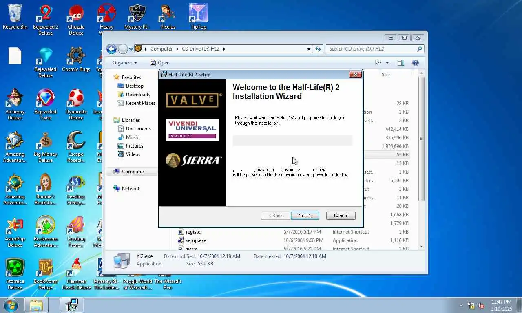Click the installation progress bar

coord(292,141)
